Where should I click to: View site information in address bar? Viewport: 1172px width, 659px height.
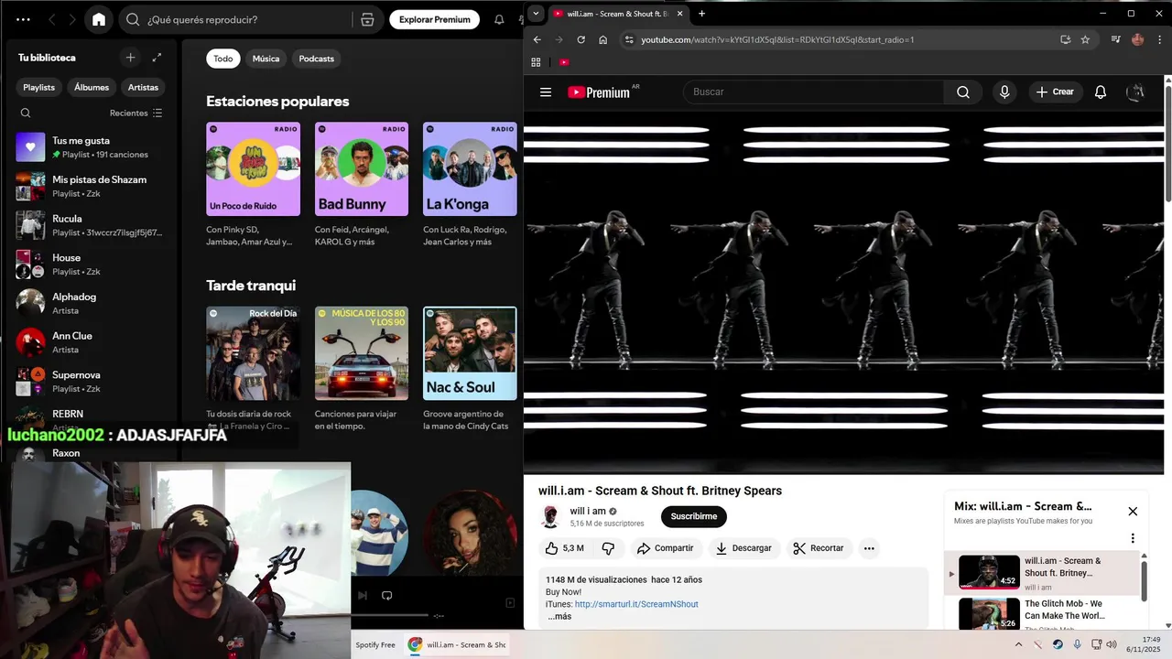pyautogui.click(x=628, y=39)
